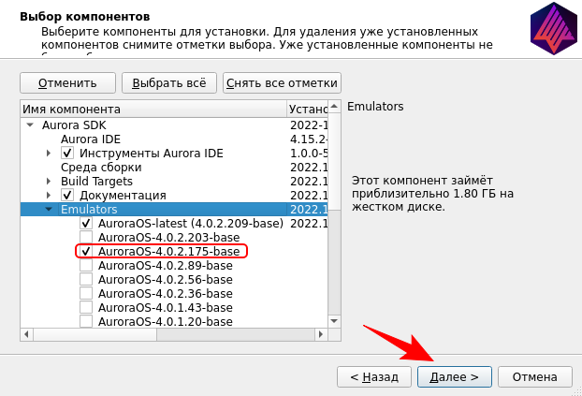Select all components with Выбрать всё
Screen dimensions: 582x396
click(169, 82)
